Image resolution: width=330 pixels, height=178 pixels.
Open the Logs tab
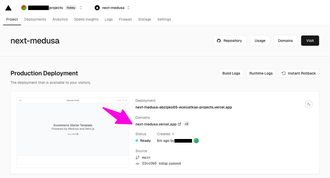pos(109,19)
